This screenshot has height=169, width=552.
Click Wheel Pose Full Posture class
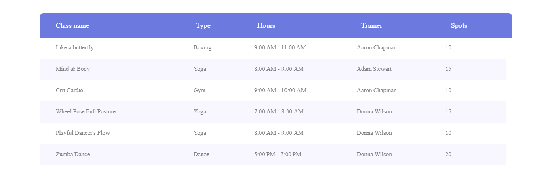click(x=86, y=111)
